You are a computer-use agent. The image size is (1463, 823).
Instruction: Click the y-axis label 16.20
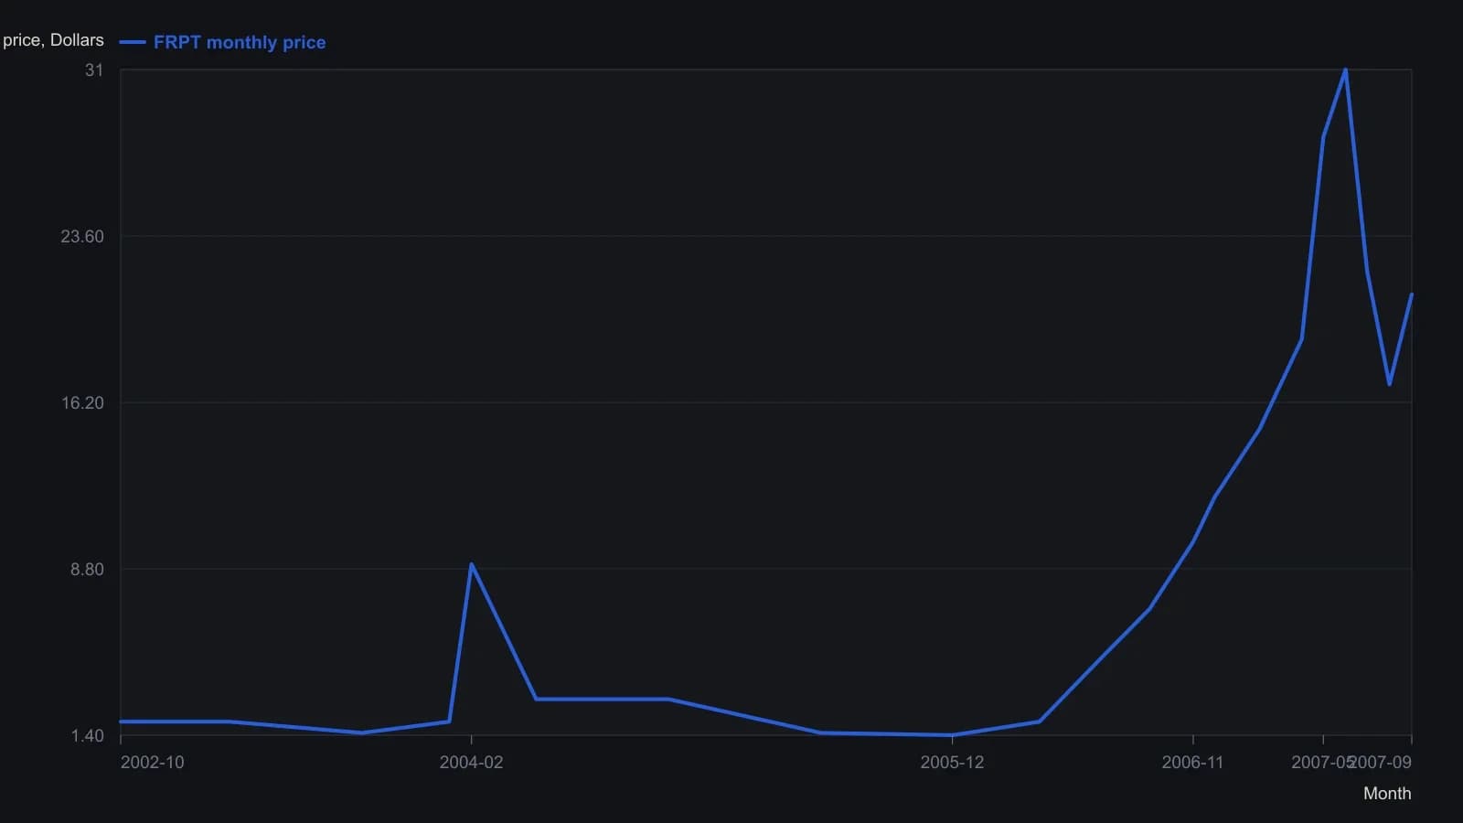tap(82, 403)
